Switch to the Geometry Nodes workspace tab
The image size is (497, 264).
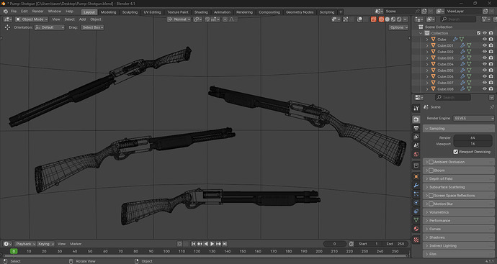(300, 12)
